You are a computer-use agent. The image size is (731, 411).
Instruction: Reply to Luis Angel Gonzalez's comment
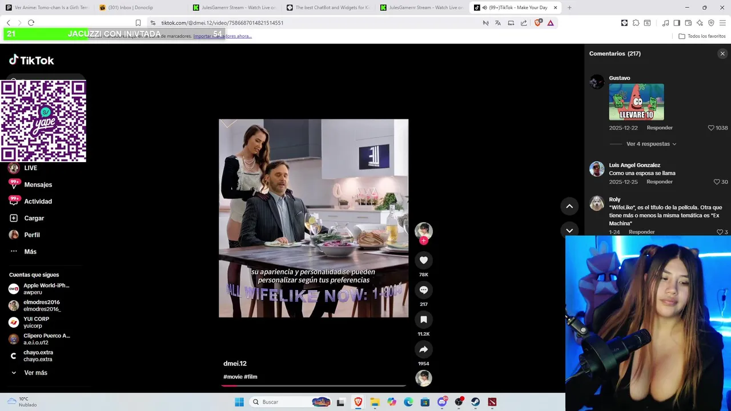(660, 182)
